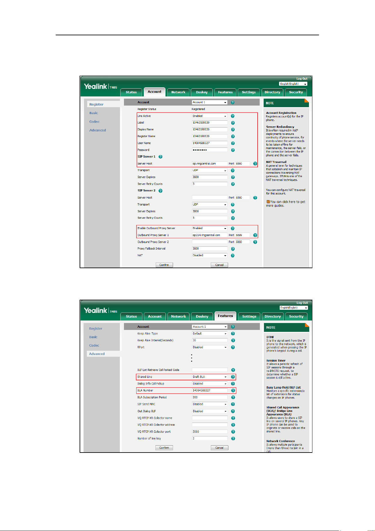Screen dimensions: 375x531
Task: Click Cancel below Number of line key
Action: click(219, 448)
